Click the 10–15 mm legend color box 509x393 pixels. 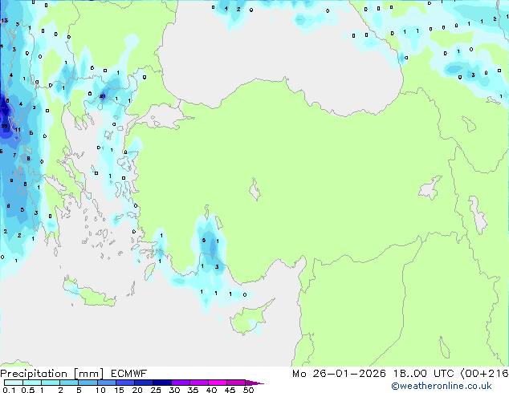tap(106, 383)
